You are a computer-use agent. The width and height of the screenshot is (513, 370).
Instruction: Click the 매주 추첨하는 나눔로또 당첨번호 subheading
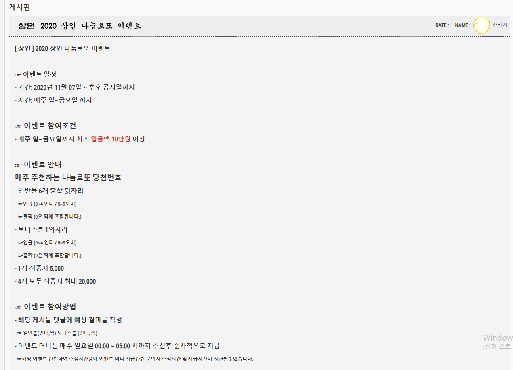point(68,177)
